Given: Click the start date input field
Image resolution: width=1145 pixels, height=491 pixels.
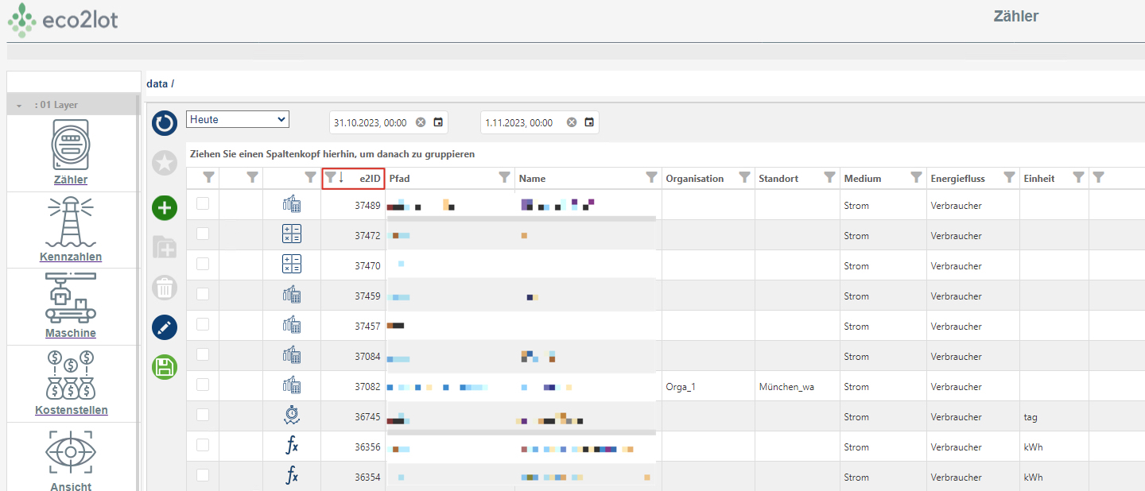Looking at the screenshot, I should point(371,123).
